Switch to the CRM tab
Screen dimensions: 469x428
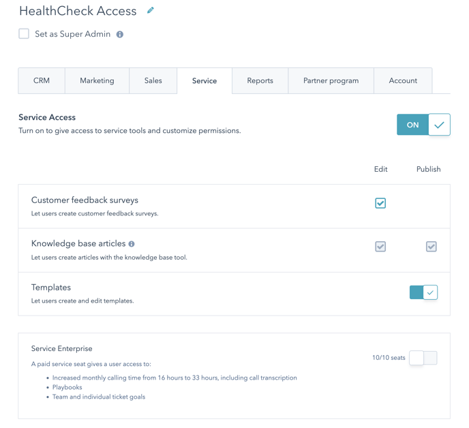point(42,80)
